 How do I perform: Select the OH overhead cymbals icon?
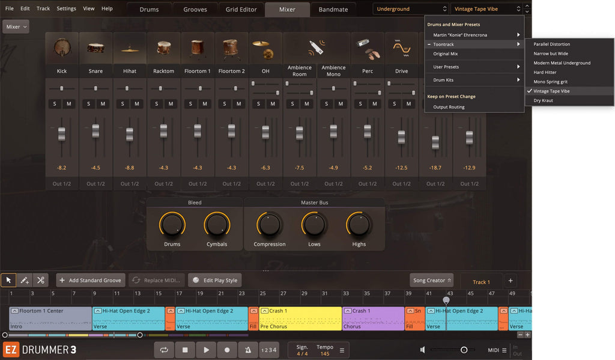click(264, 49)
